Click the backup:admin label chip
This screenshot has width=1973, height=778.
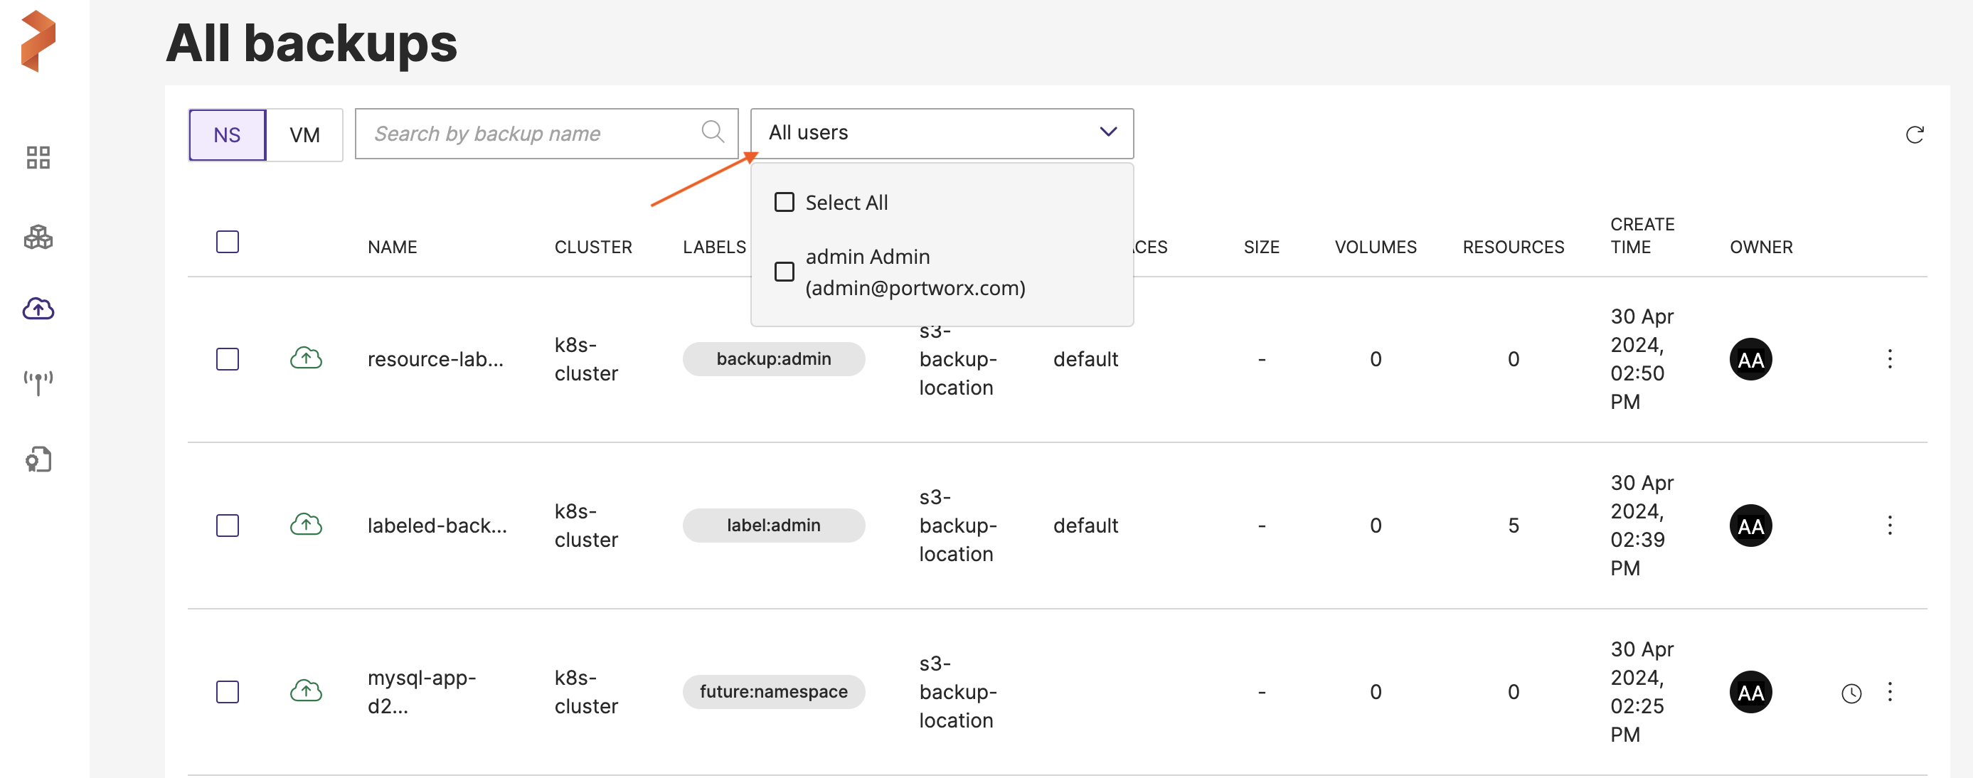tap(773, 359)
